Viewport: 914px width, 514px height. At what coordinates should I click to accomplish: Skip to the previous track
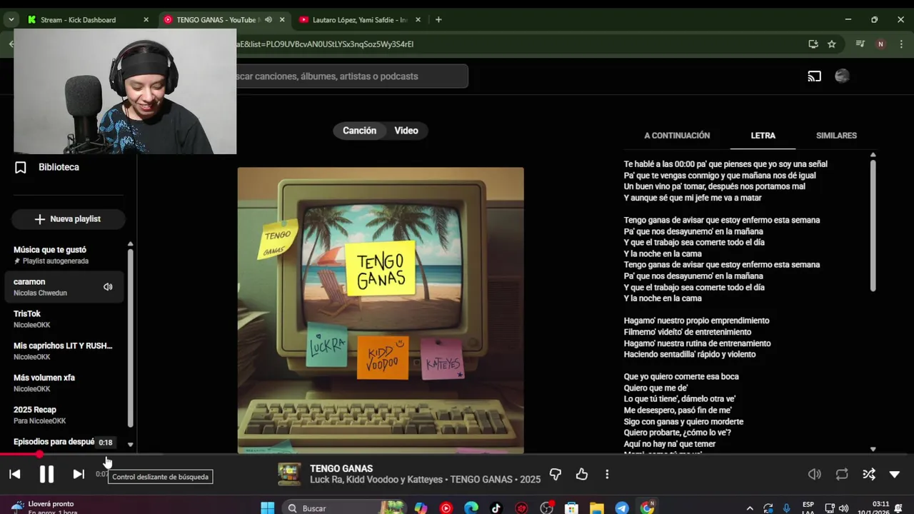coord(14,474)
